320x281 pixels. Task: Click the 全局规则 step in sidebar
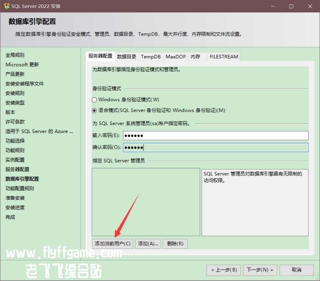click(15, 55)
